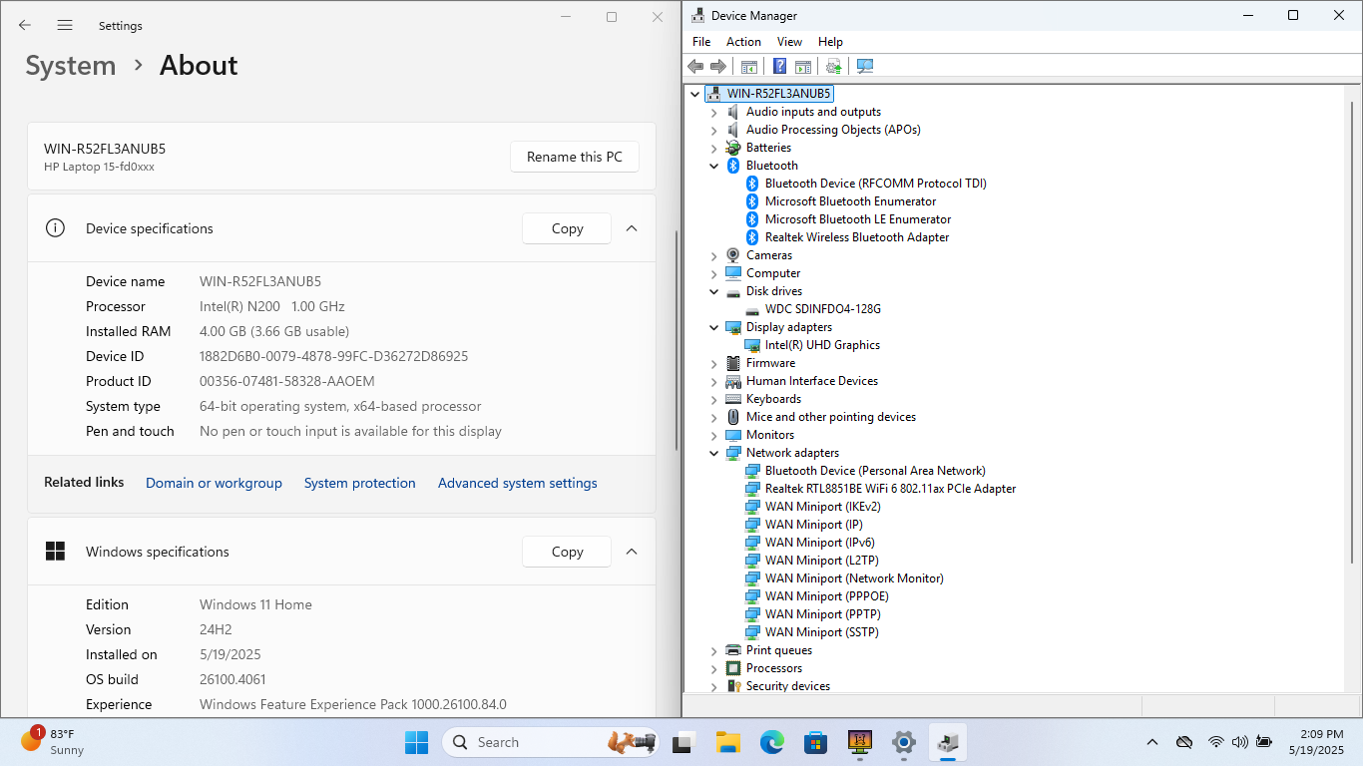Open Help menu in Device Manager
This screenshot has height=766, width=1363.
click(x=830, y=42)
